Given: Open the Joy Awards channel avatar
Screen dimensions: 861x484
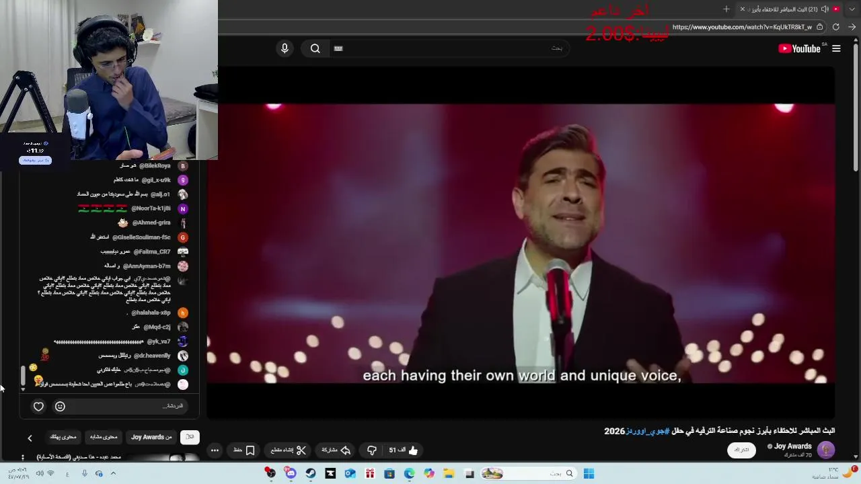Looking at the screenshot, I should click(826, 450).
